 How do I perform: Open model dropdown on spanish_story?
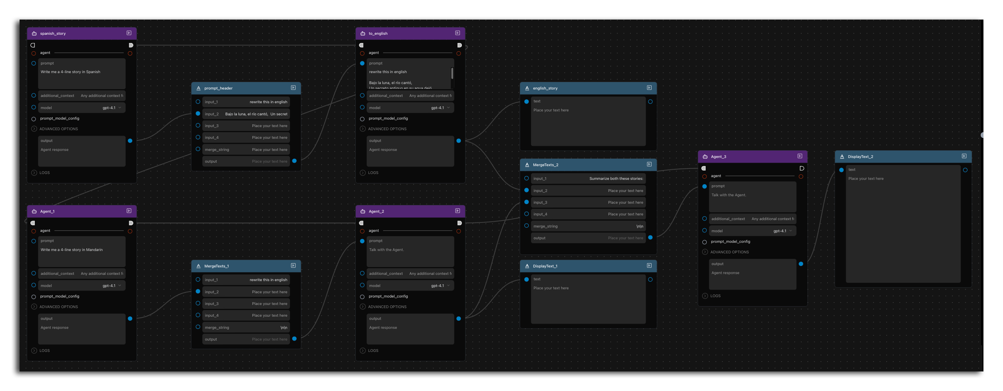(x=82, y=108)
